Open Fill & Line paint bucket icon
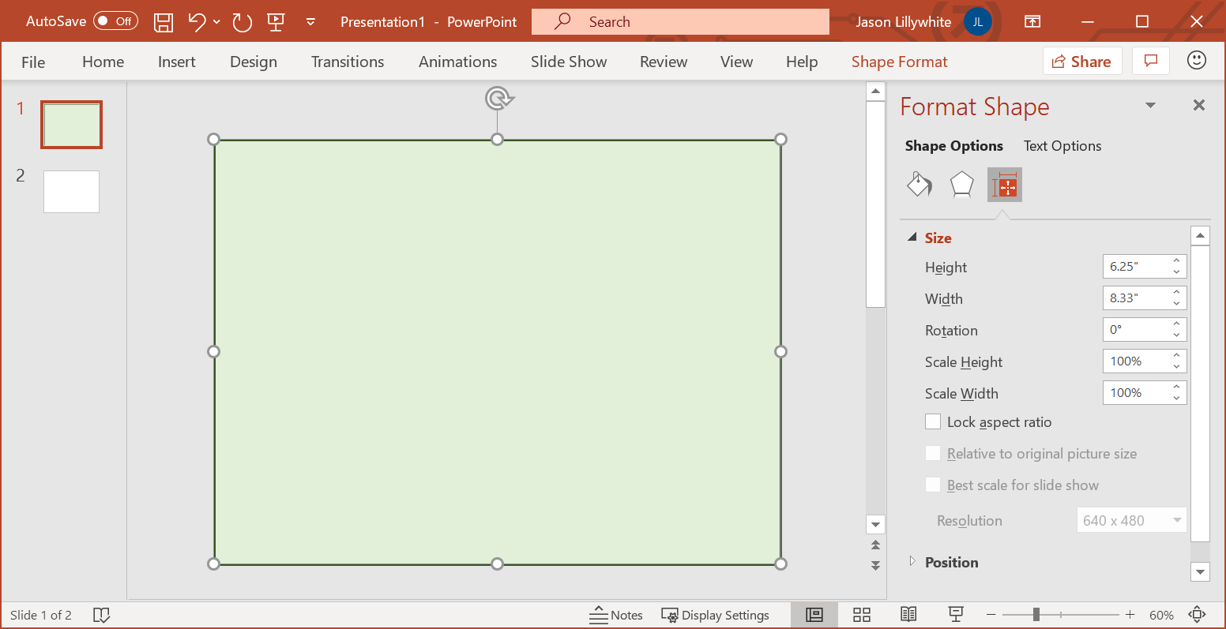The height and width of the screenshot is (629, 1226). click(x=919, y=185)
